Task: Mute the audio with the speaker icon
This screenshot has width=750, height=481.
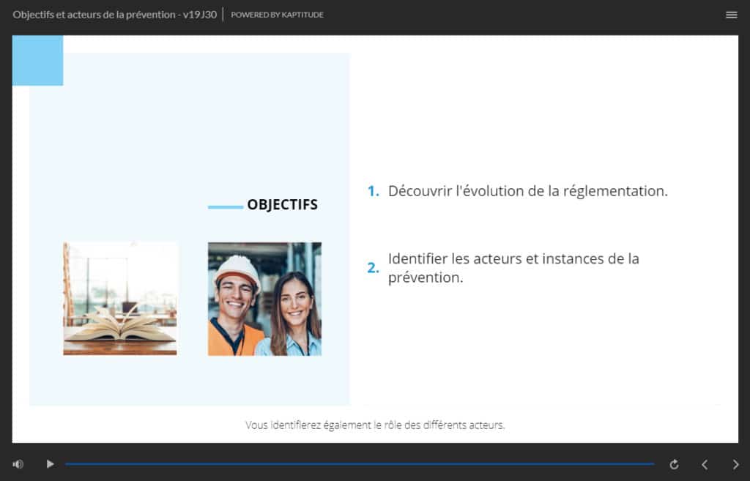Action: (x=18, y=464)
